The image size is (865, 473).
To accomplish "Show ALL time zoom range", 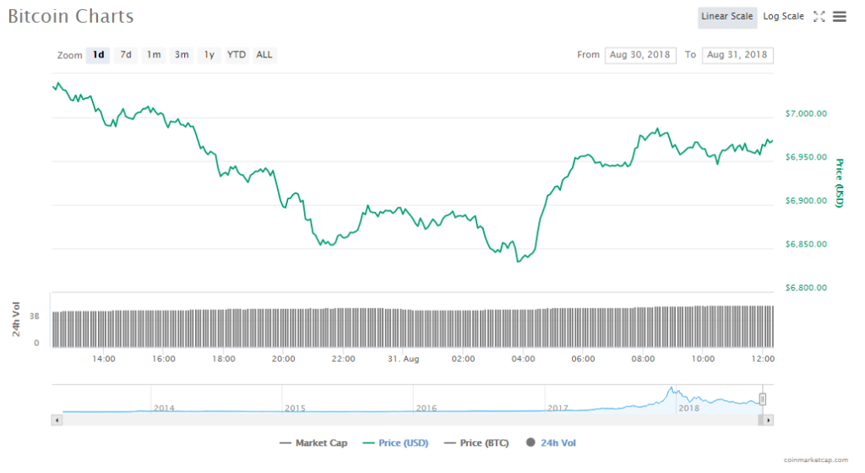I will click(264, 55).
